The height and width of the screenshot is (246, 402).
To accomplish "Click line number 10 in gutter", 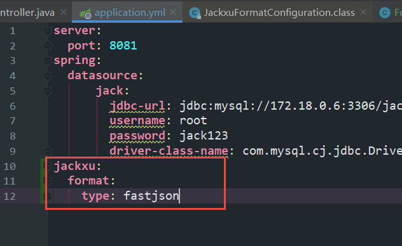I will click(10, 167).
